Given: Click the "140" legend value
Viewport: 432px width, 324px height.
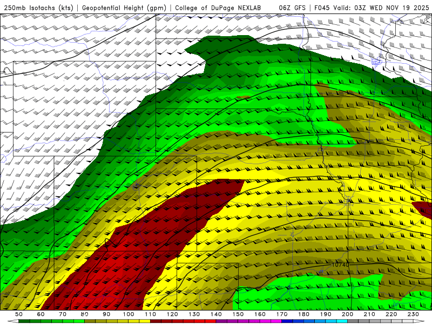Looking at the screenshot, I should click(217, 314).
